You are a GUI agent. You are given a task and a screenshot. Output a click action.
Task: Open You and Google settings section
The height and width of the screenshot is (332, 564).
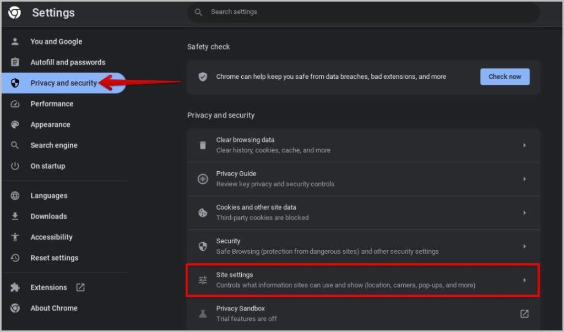coord(64,41)
